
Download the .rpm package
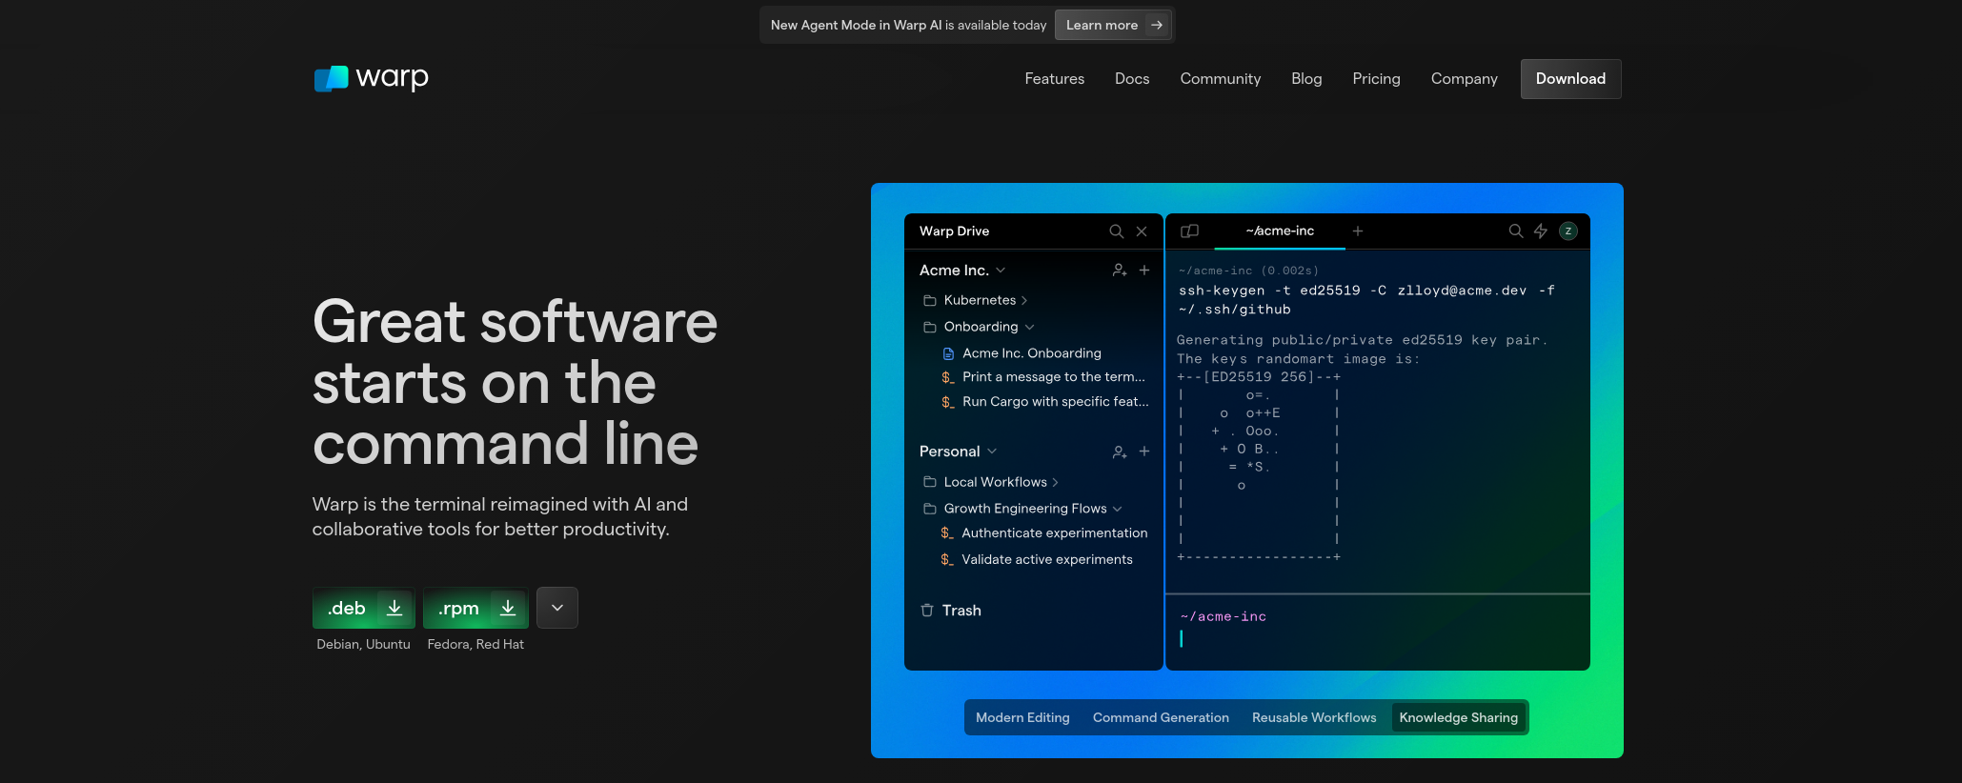tap(475, 608)
